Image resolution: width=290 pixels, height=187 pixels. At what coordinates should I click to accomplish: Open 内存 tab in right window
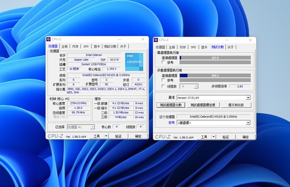click(x=183, y=47)
